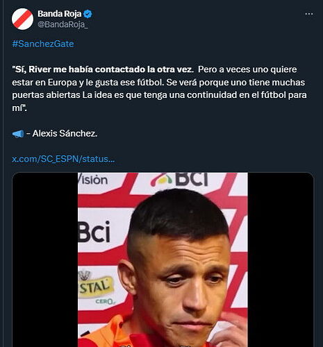Image resolution: width=323 pixels, height=347 pixels.
Task: Click the Banda Roja display name
Action: coord(60,14)
